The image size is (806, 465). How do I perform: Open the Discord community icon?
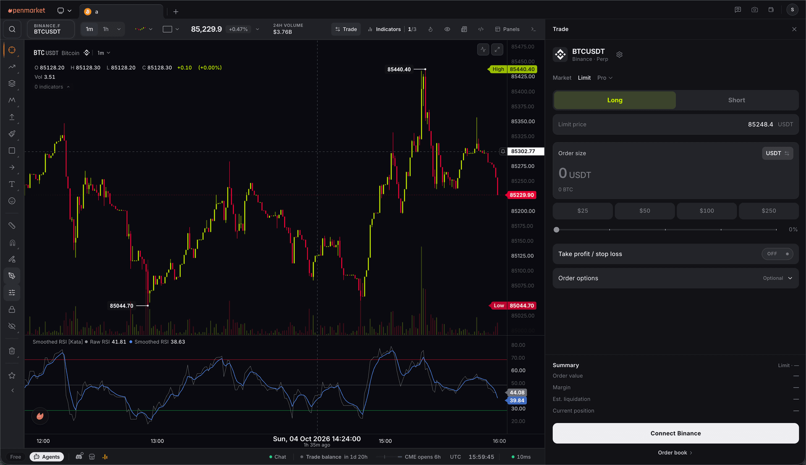pos(79,457)
